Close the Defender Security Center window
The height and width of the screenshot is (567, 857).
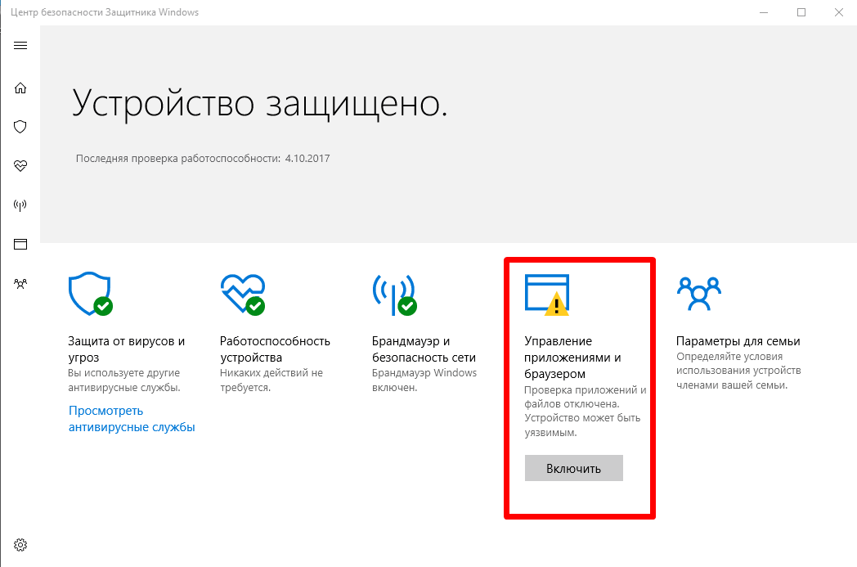pos(838,12)
